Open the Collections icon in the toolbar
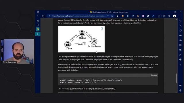Viewport: 184px width, 103px height. [169, 16]
